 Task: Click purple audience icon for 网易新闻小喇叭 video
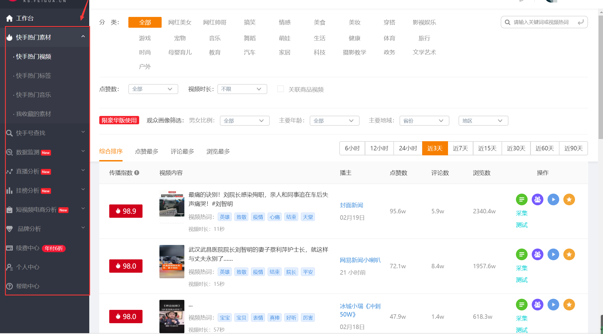[x=538, y=254]
